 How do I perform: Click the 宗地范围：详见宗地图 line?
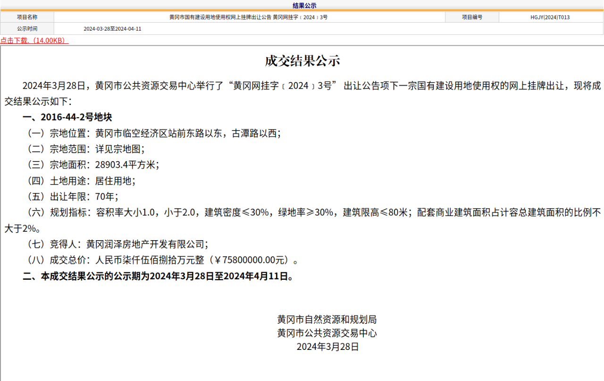pos(85,149)
